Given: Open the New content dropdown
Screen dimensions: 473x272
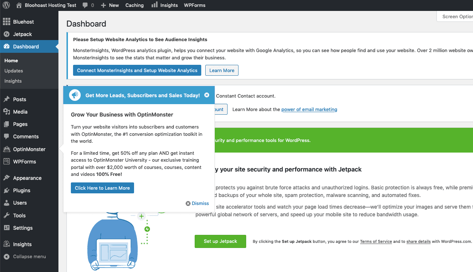Looking at the screenshot, I should [110, 5].
